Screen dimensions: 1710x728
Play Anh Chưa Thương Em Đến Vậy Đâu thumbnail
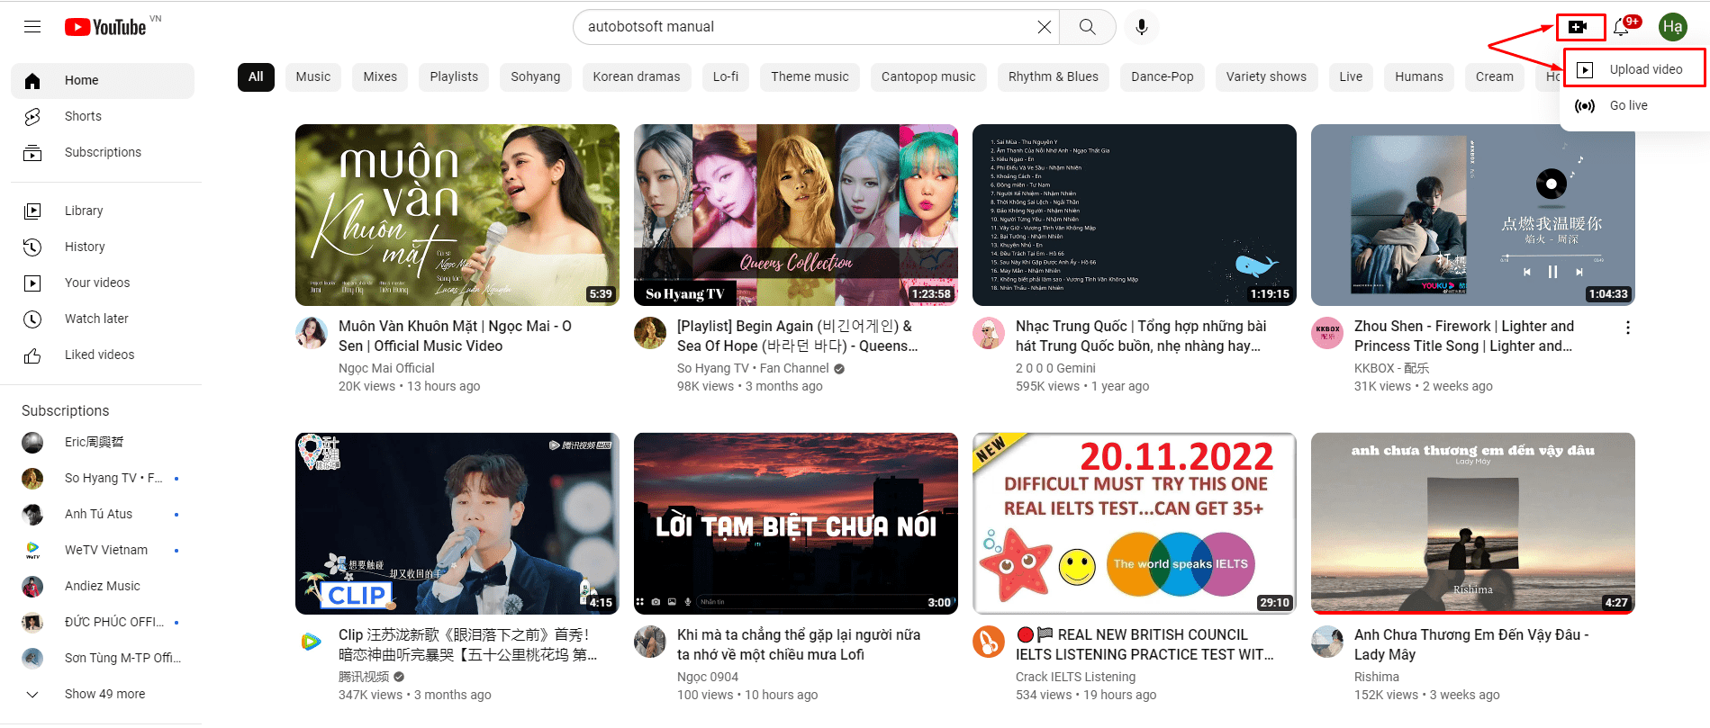coord(1473,524)
